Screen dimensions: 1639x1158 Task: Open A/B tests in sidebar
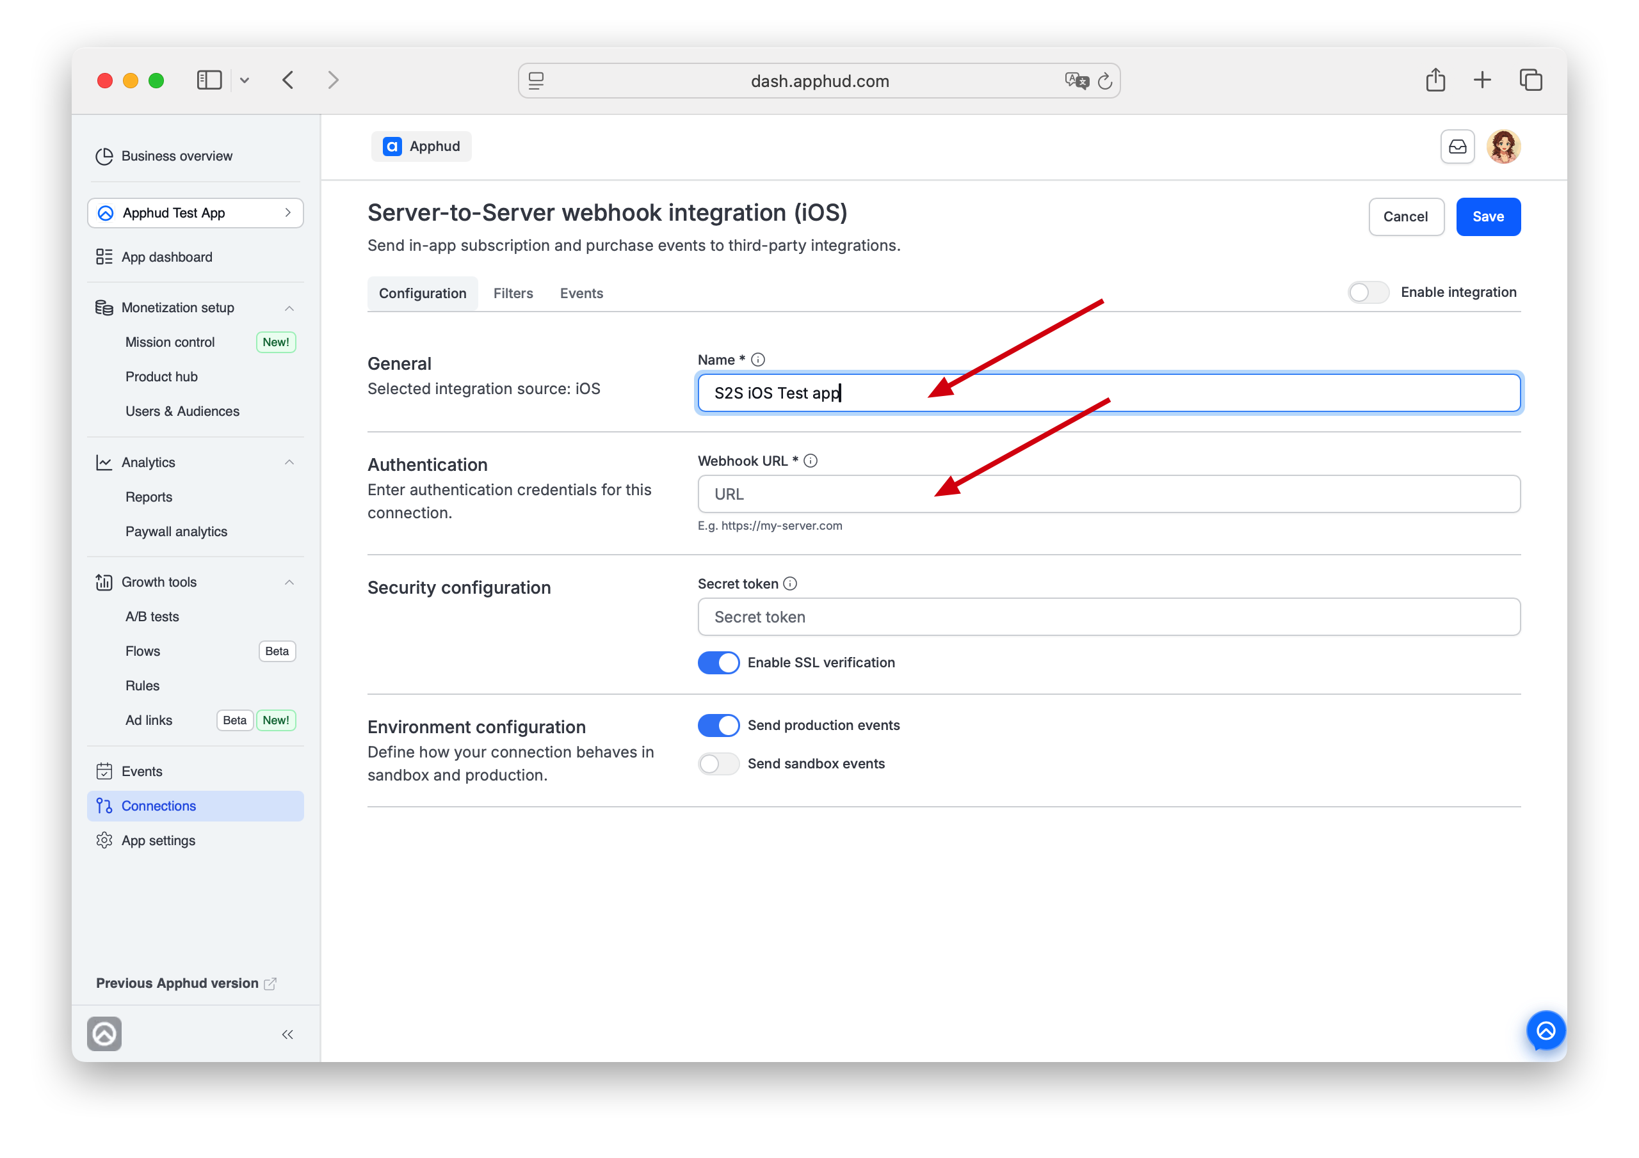(152, 617)
